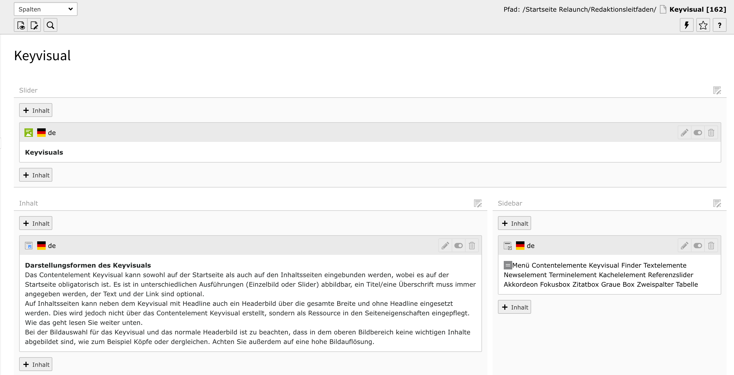The height and width of the screenshot is (375, 734).
Task: Delete Darstellungsformen element with trash icon
Action: pyautogui.click(x=472, y=246)
